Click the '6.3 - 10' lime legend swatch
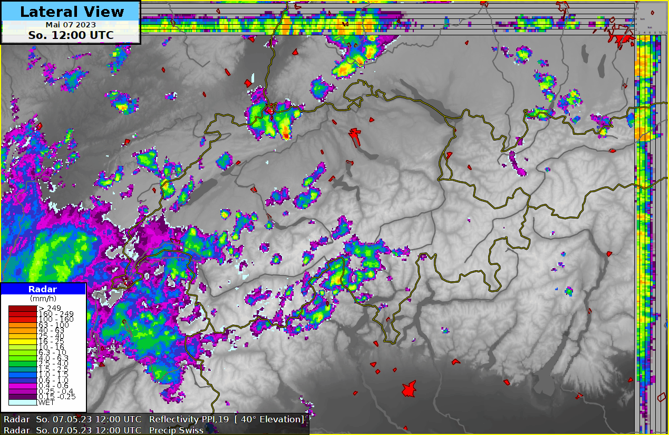This screenshot has height=435, width=669. coord(23,352)
